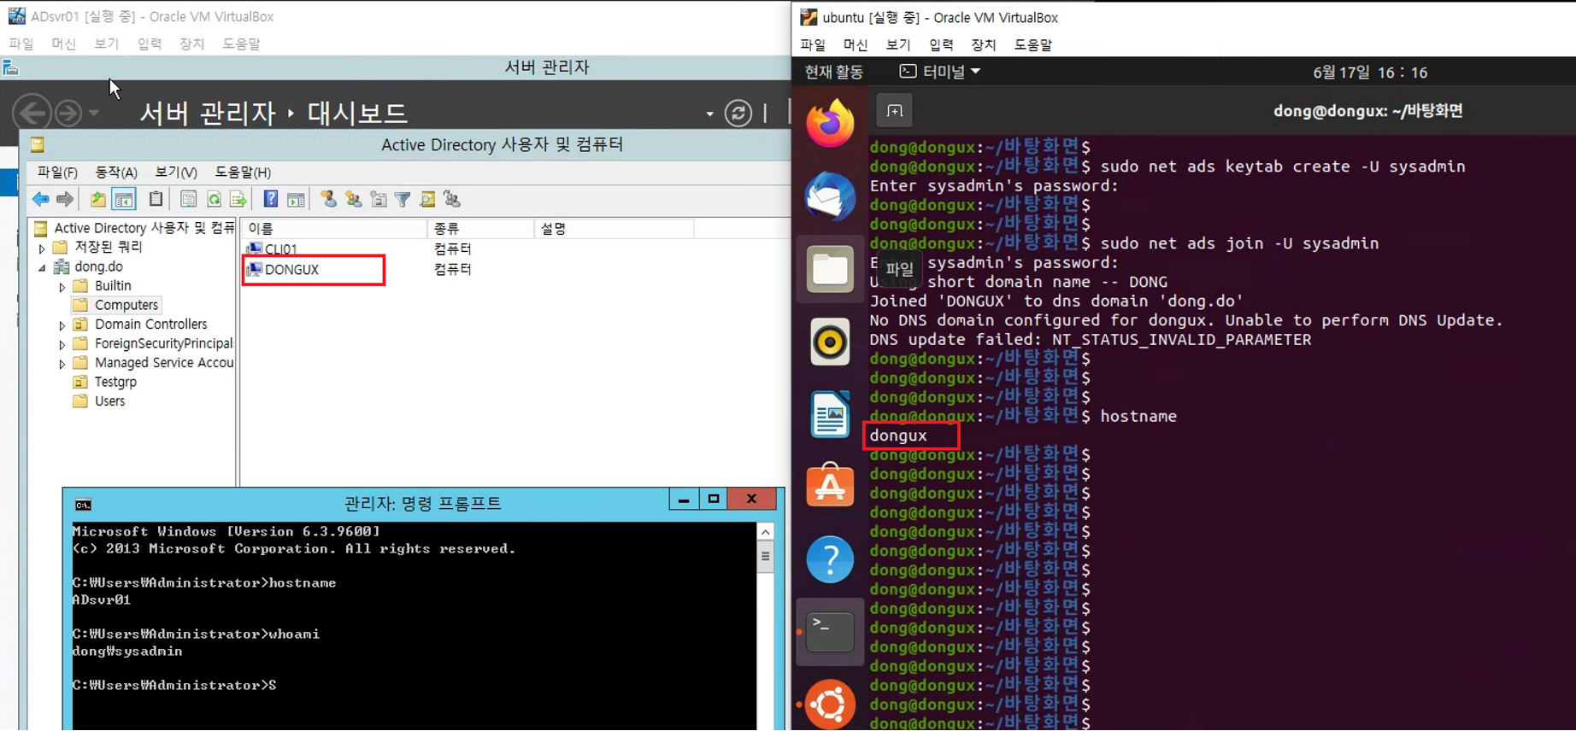Viewport: 1576px width, 731px height.
Task: Open 보기(V) menu in Active Directory window
Action: [x=176, y=173]
